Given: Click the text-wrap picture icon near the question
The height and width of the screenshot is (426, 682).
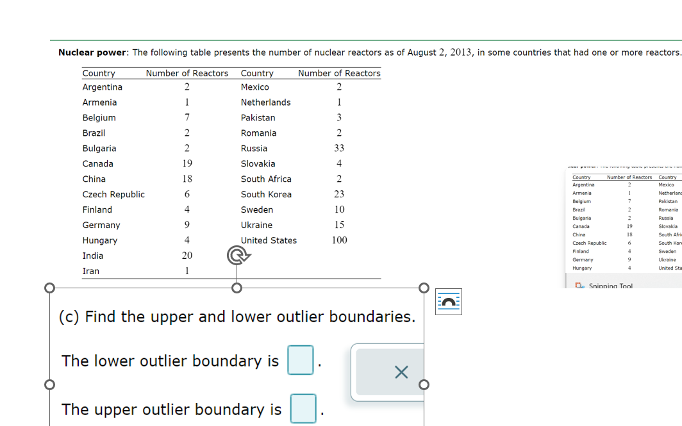Looking at the screenshot, I should pos(448,301).
